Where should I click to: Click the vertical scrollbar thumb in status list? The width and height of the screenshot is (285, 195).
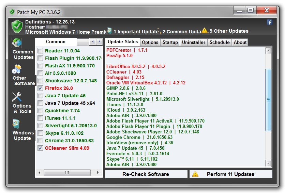pos(268,100)
